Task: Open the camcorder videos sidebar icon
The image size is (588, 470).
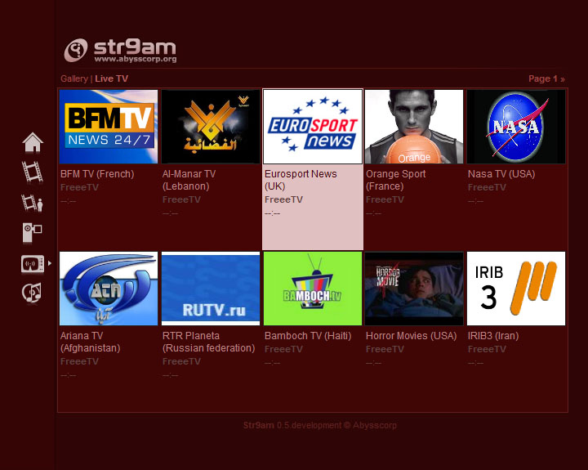Action: pyautogui.click(x=32, y=232)
